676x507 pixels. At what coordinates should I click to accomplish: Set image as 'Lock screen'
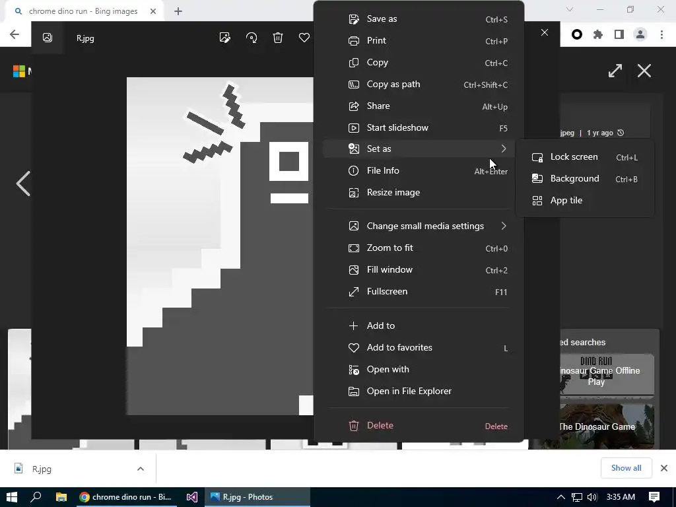(x=585, y=157)
